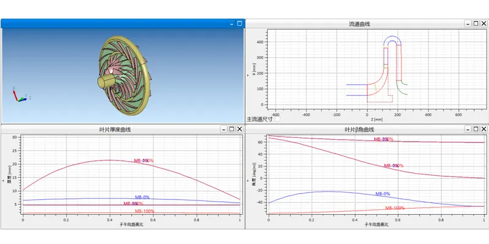
Task: Select blue MB-0% label in the β angle chart
Action: coord(383,194)
